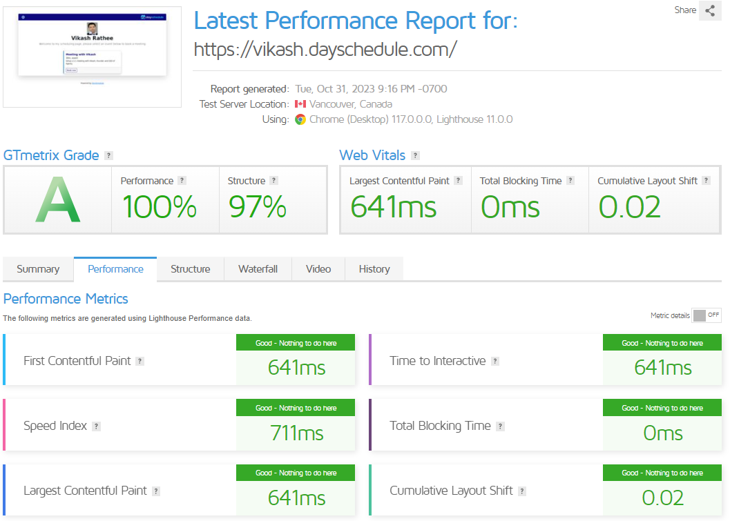The width and height of the screenshot is (730, 521).
Task: Click Cumulative Layout Shift 0.02 metric value
Action: pos(663,498)
